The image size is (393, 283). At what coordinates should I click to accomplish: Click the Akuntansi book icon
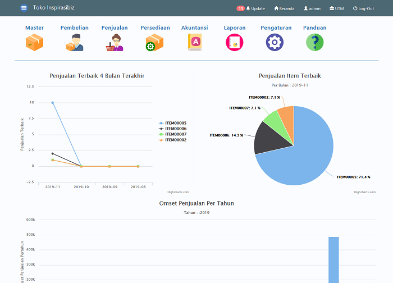195,42
